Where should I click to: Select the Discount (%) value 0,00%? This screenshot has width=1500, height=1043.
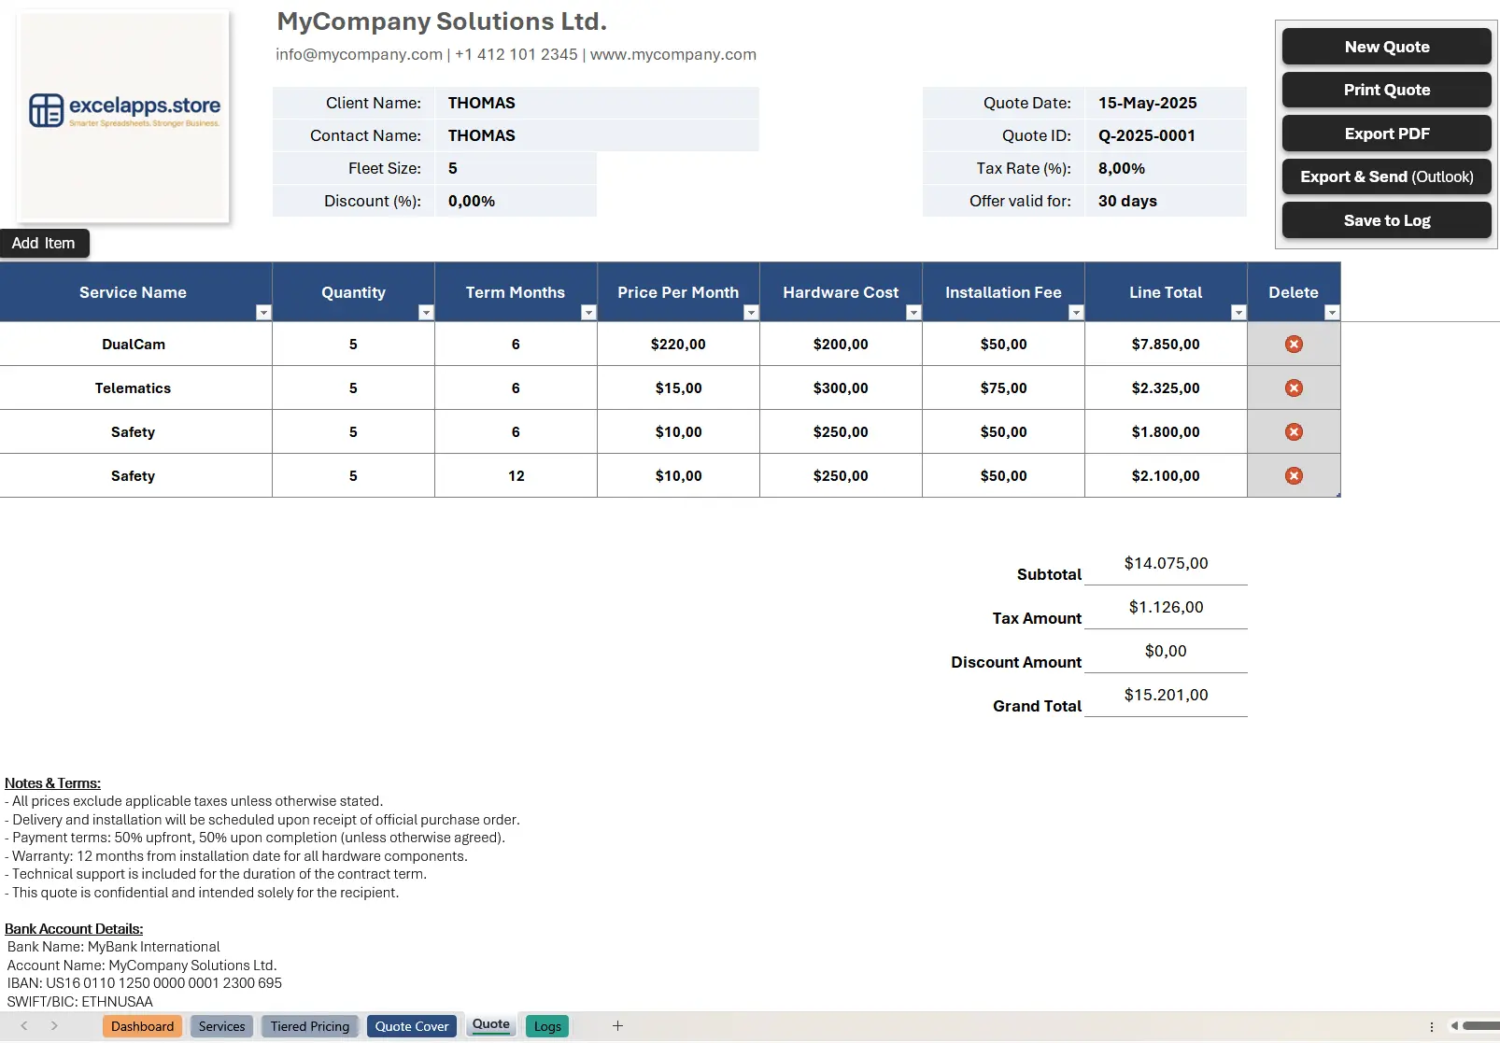tap(516, 201)
